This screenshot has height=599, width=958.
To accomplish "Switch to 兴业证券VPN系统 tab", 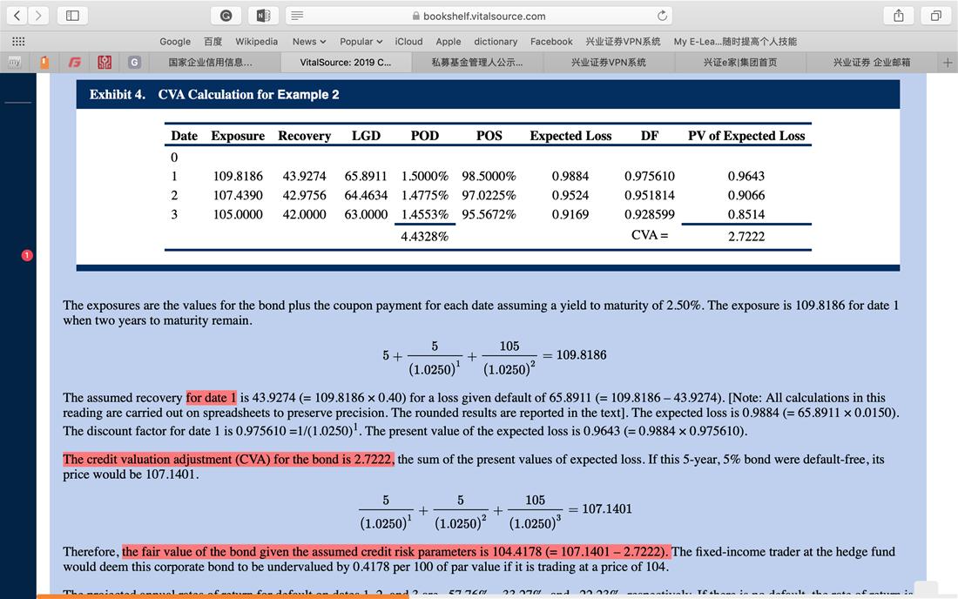I will click(609, 63).
